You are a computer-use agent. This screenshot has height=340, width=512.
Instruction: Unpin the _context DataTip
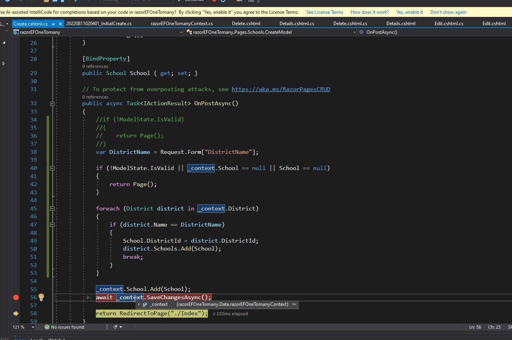pos(294,304)
